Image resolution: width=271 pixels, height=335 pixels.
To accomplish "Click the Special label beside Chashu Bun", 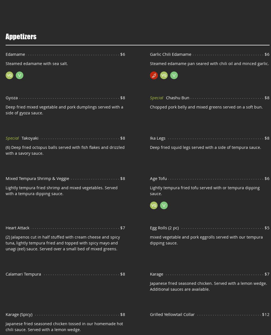I will click(156, 98).
